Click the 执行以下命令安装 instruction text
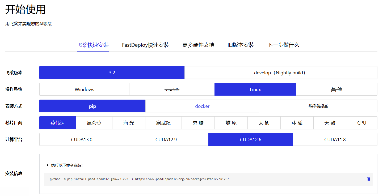The image size is (383, 196). 67,165
